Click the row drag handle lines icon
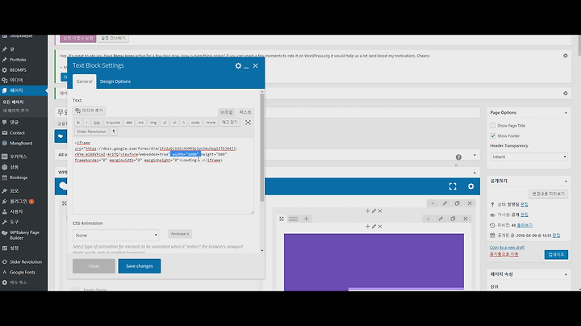 (293, 219)
